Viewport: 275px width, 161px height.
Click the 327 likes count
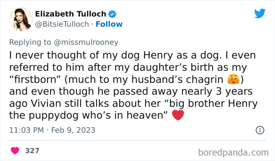32,150
